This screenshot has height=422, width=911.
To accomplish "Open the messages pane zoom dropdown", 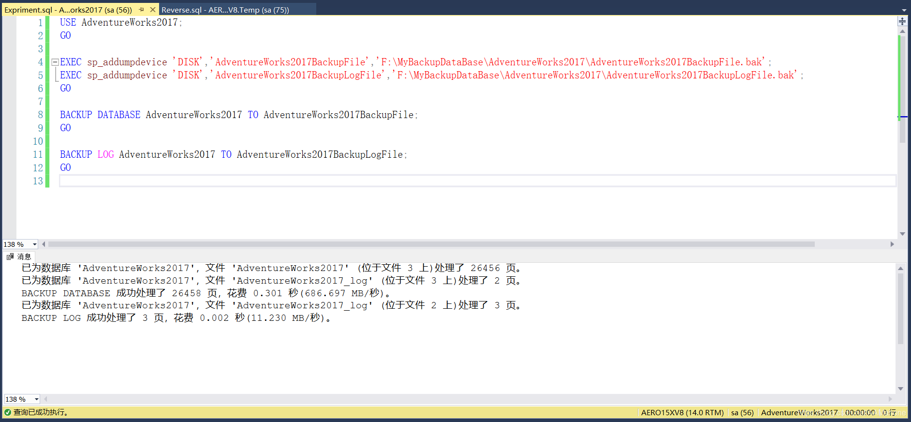I will tap(36, 399).
